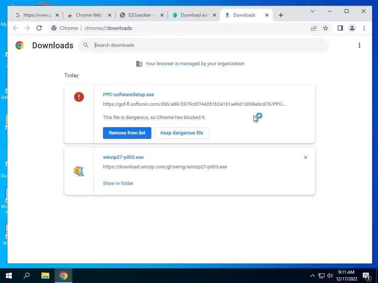Viewport: 378px width, 283px height.
Task: Close the Chrome Web Store tab
Action: [109, 15]
